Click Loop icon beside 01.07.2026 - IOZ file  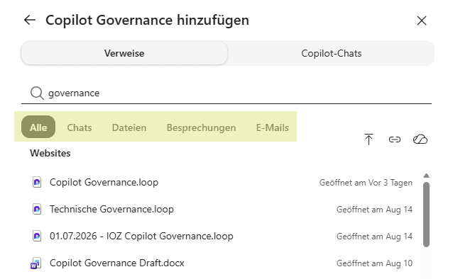[x=37, y=236]
